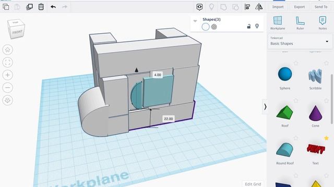This screenshot has width=334, height=187.
Task: Pick the Round Roof shape
Action: point(284,150)
